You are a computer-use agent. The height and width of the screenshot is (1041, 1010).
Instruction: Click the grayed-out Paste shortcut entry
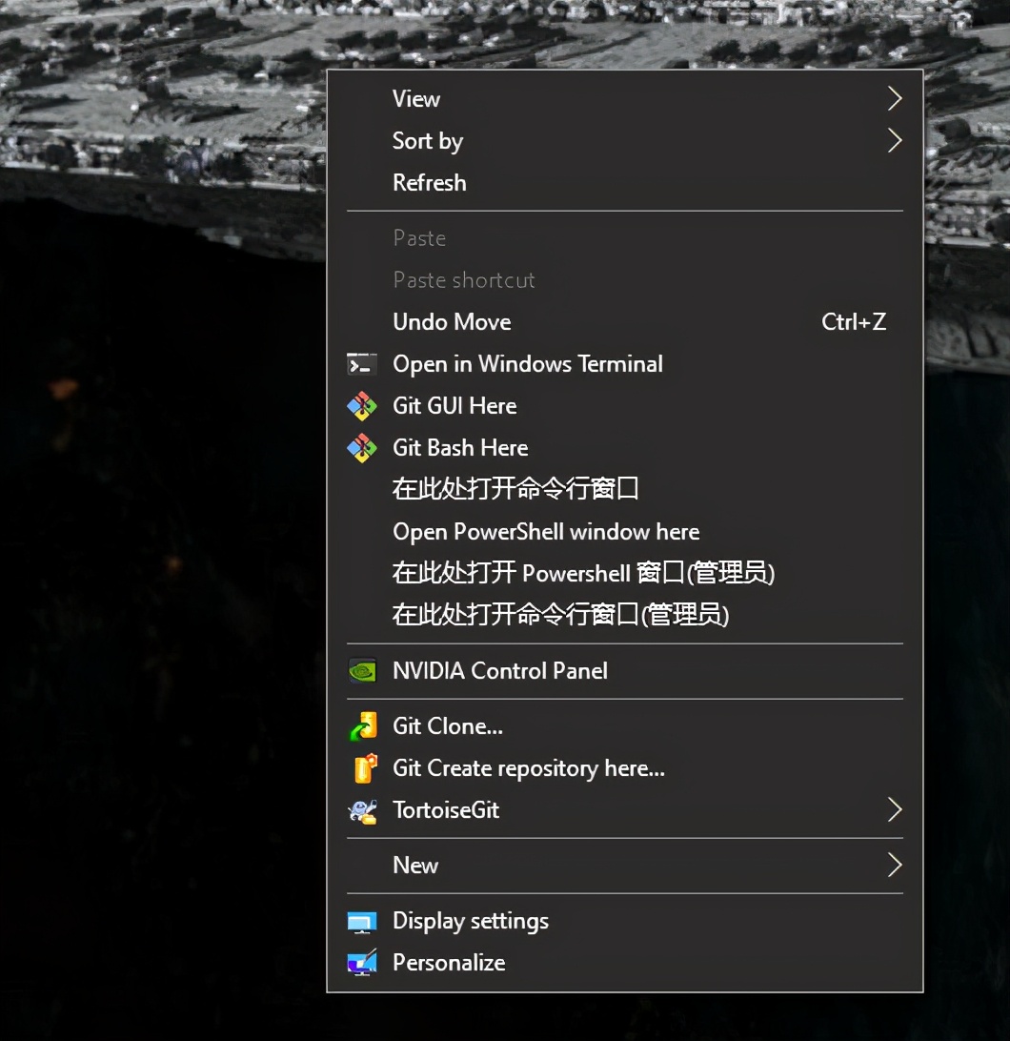(x=463, y=279)
